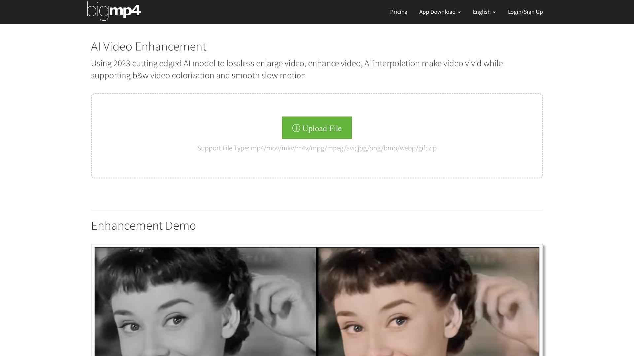Click the bigmp4 logo
This screenshot has height=356, width=634.
(114, 11)
